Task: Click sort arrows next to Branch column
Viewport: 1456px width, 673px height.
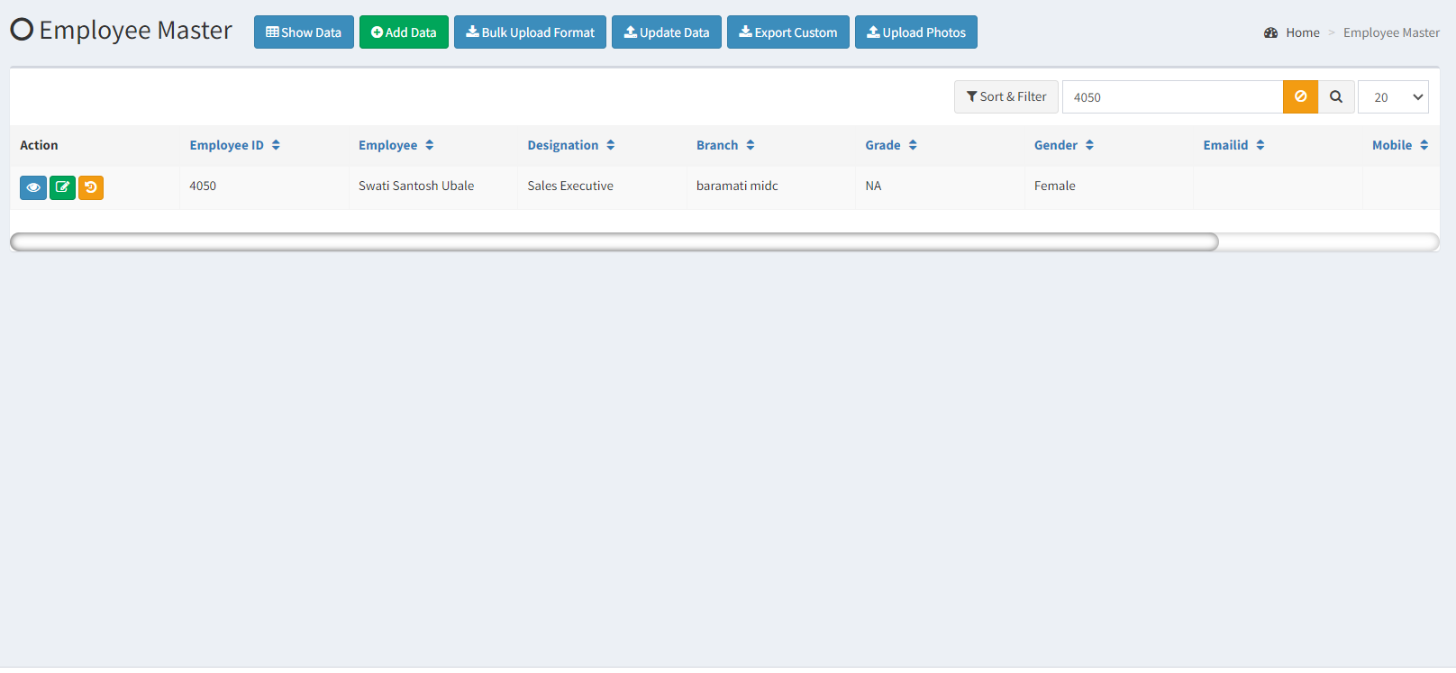Action: [x=750, y=145]
